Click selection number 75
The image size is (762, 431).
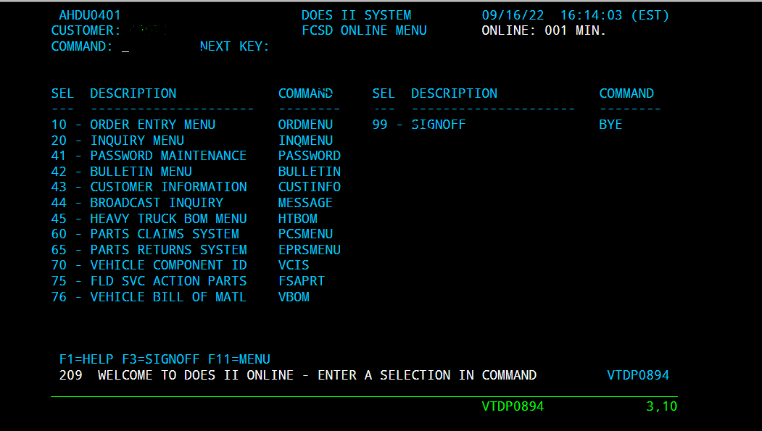(x=59, y=281)
